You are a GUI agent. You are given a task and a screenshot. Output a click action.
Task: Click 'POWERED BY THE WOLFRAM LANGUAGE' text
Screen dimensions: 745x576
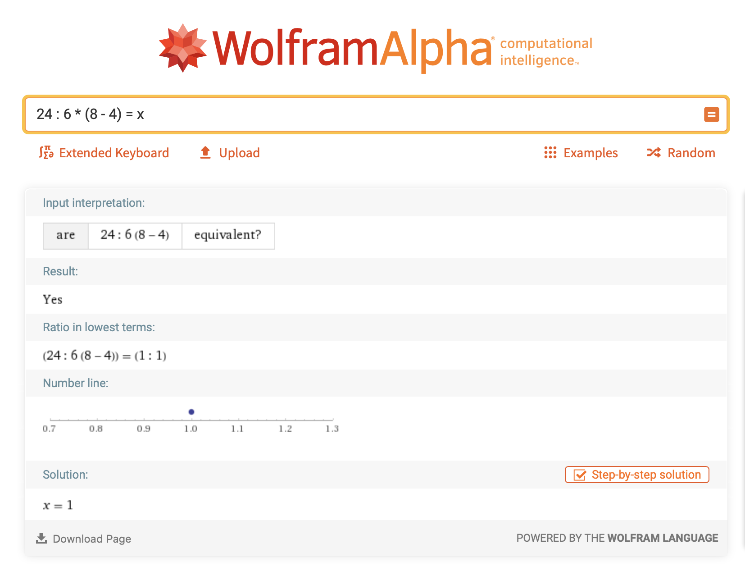tap(617, 538)
